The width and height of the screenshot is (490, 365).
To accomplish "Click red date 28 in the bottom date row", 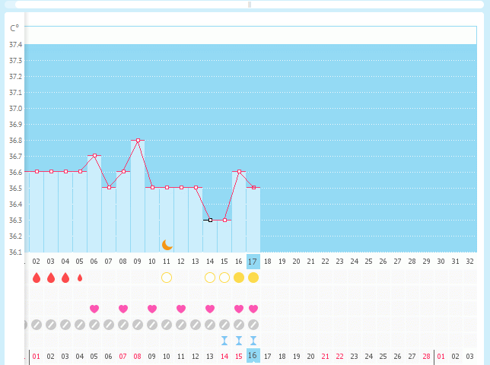I will [426, 355].
